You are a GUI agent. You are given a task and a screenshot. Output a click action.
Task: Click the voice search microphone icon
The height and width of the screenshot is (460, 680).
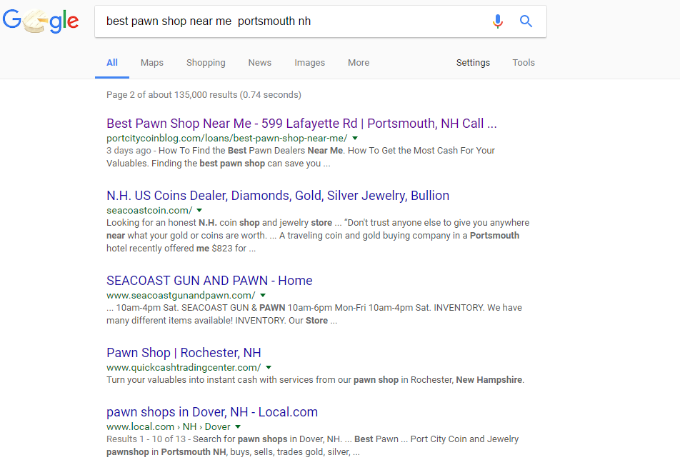498,21
